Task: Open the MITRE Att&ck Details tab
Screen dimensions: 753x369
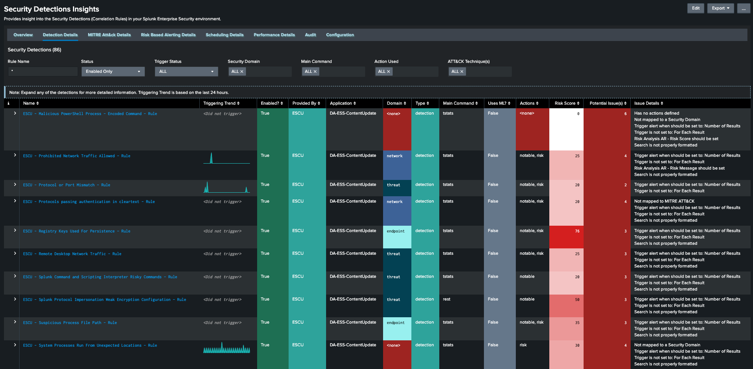Action: (x=109, y=35)
